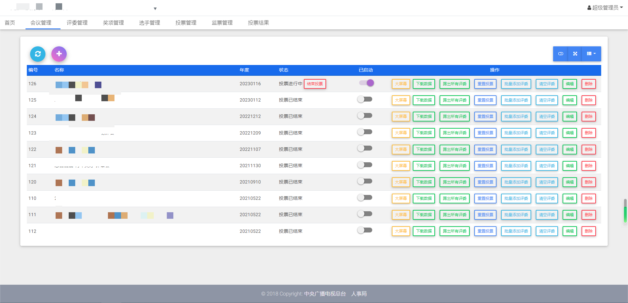Click the purple plus add button
Screen dimensions: 628x303
pos(59,54)
